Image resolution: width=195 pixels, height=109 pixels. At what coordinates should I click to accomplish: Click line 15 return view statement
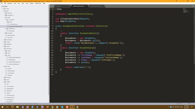[x=94, y=43]
